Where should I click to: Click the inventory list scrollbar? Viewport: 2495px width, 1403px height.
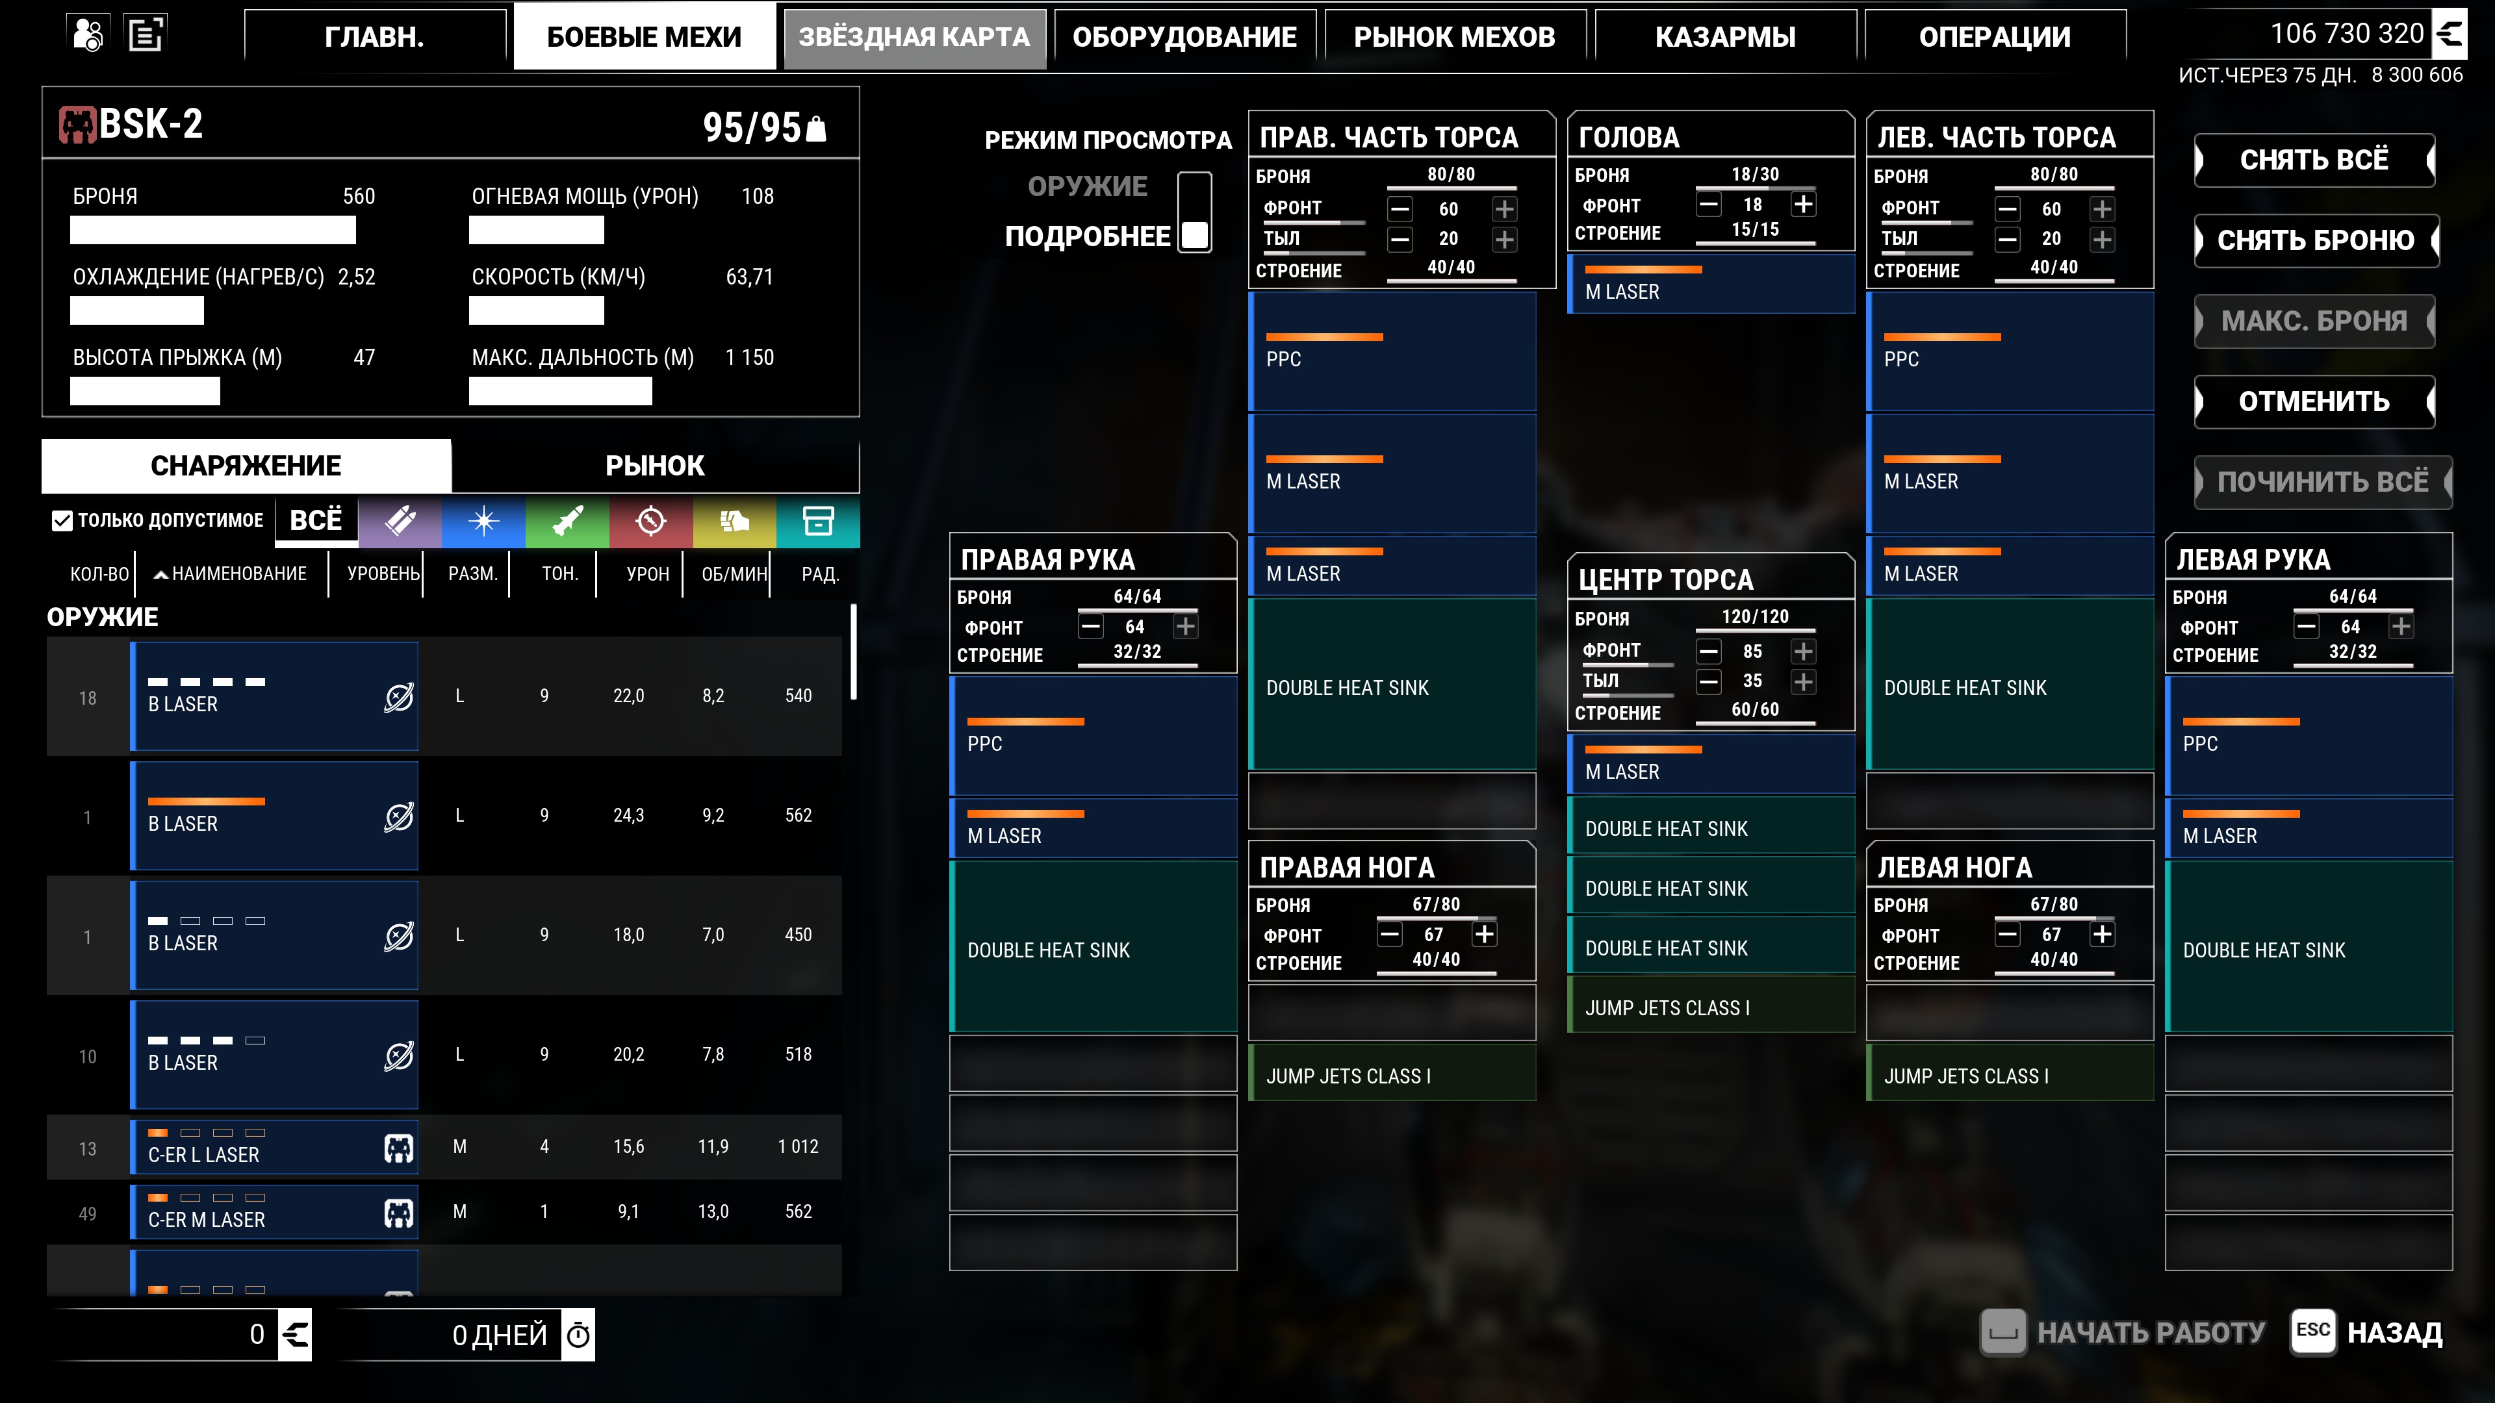[853, 651]
